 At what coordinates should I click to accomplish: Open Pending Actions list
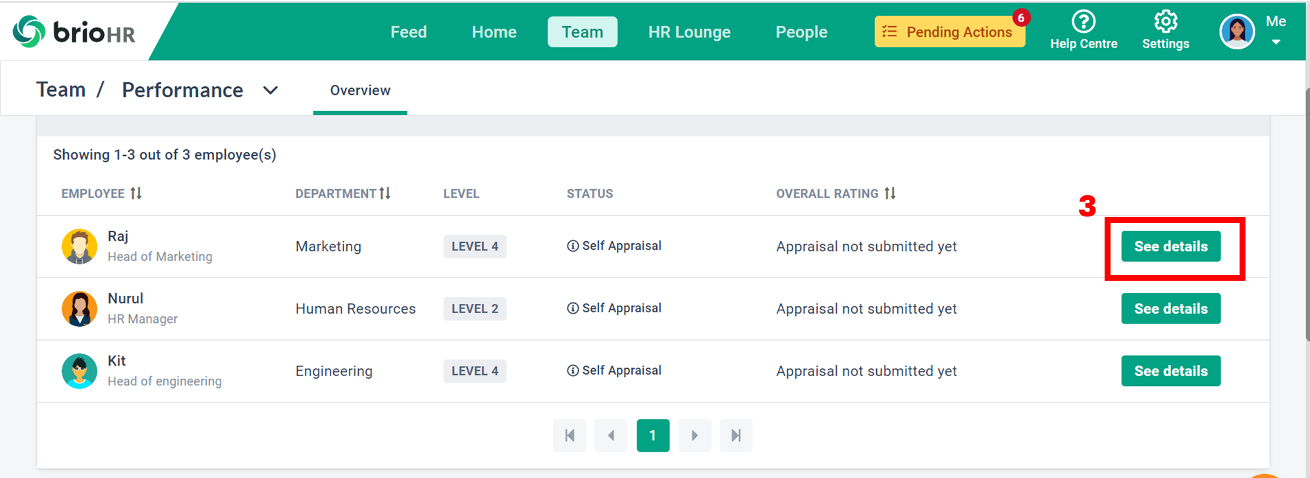pyautogui.click(x=950, y=32)
